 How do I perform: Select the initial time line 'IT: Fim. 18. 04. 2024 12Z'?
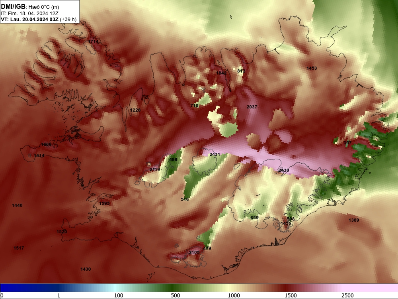point(30,14)
